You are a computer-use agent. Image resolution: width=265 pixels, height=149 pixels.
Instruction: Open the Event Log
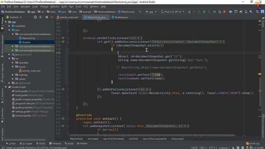(x=253, y=144)
